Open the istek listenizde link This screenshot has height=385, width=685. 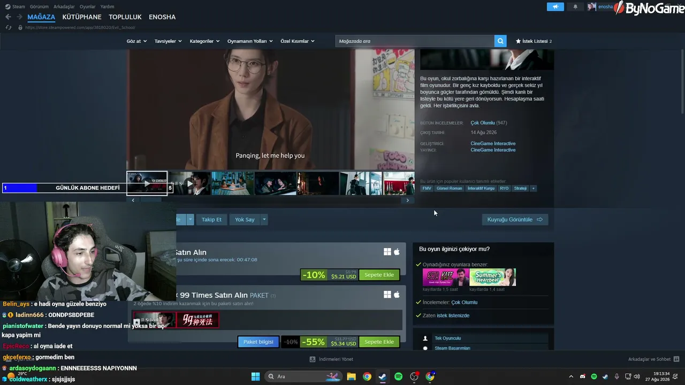click(453, 315)
